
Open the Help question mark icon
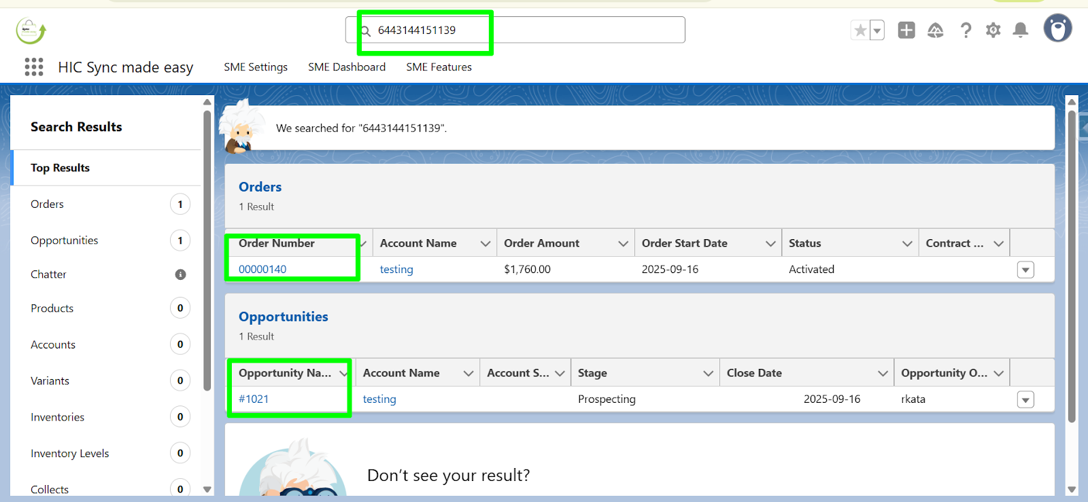pyautogui.click(x=966, y=30)
